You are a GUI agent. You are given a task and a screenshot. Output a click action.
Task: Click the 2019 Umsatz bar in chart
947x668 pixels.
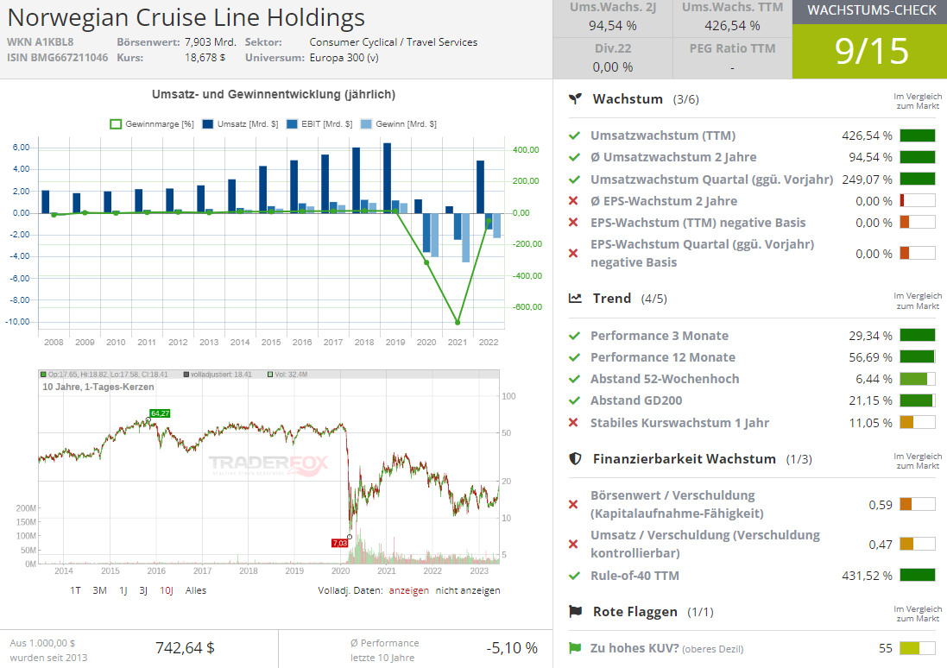tap(387, 178)
